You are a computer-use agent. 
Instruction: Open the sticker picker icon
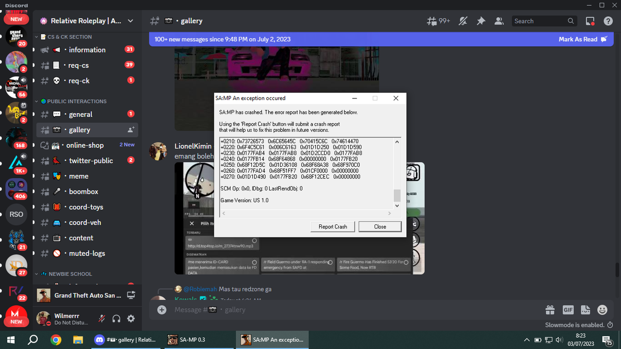pos(585,310)
